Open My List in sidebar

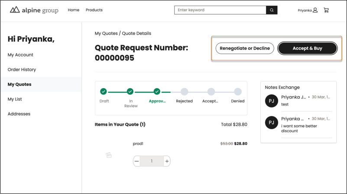click(x=15, y=99)
